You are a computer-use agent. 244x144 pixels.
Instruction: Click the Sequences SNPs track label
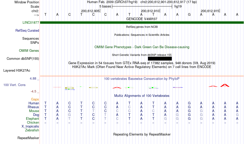tap(31, 40)
